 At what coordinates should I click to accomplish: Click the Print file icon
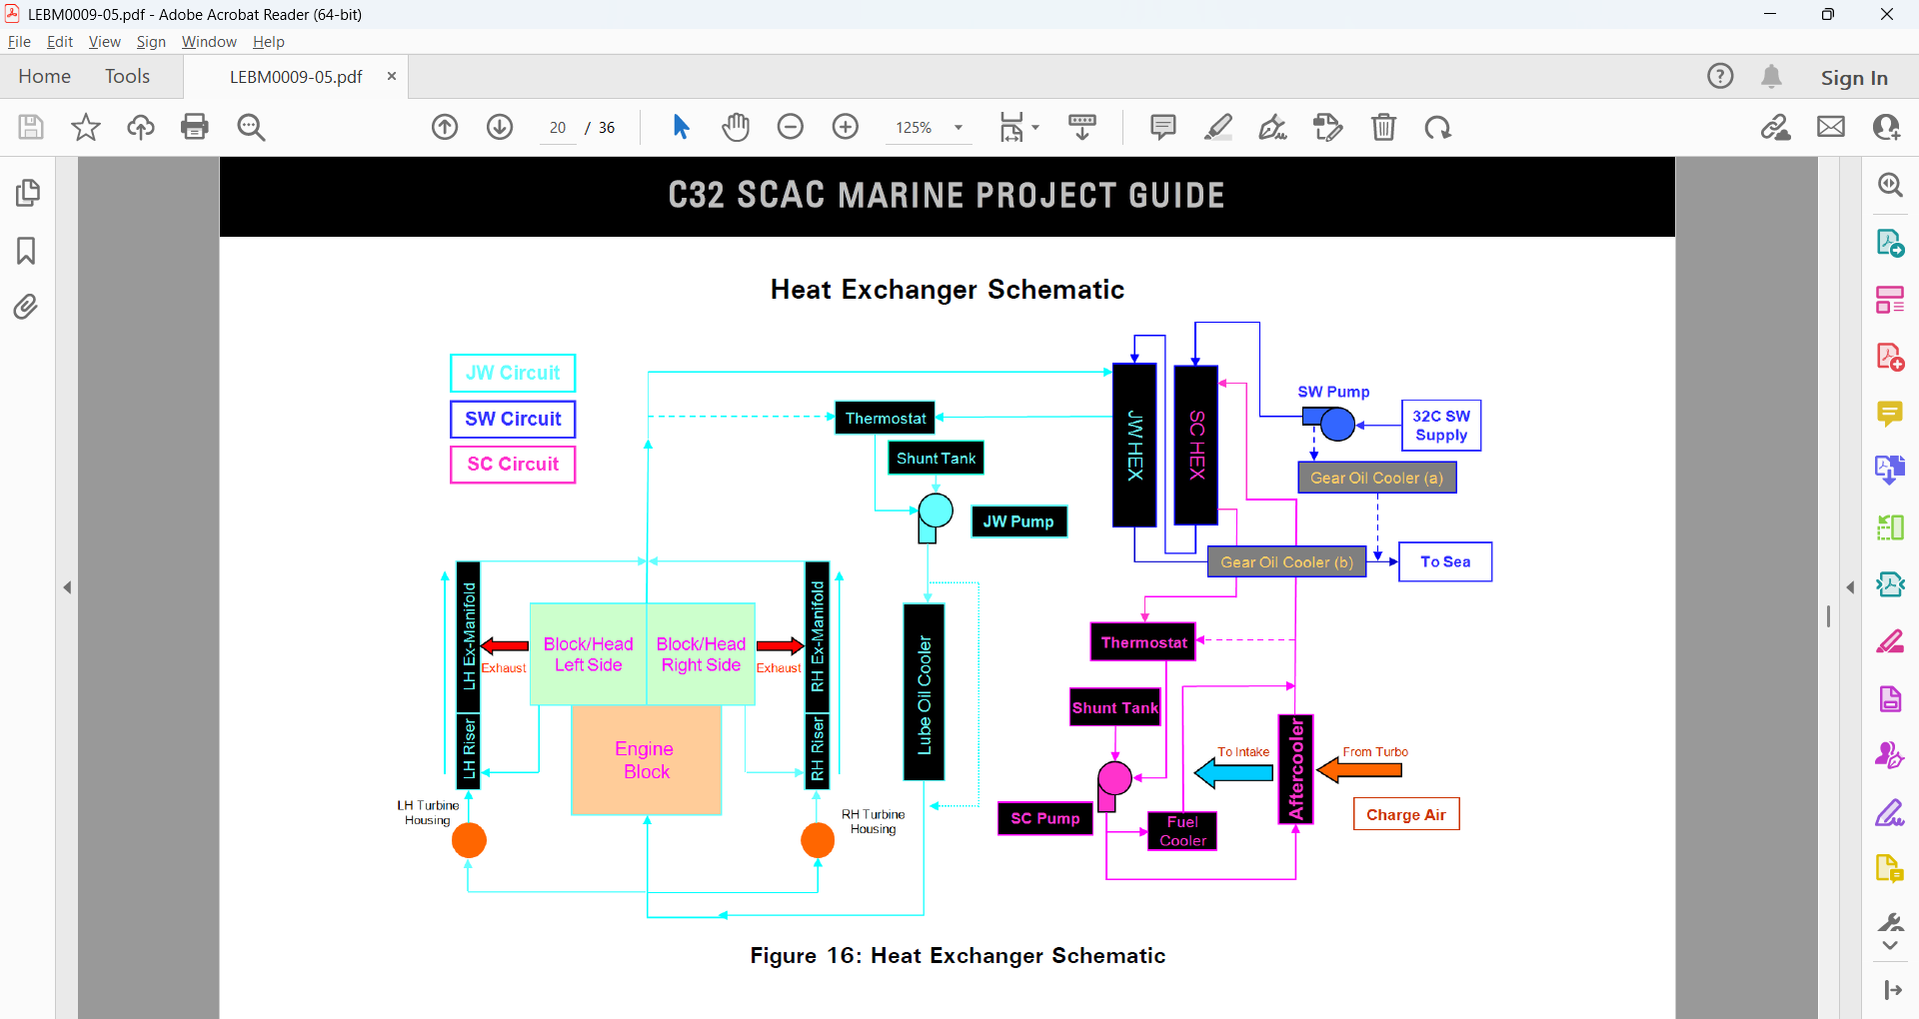[195, 127]
